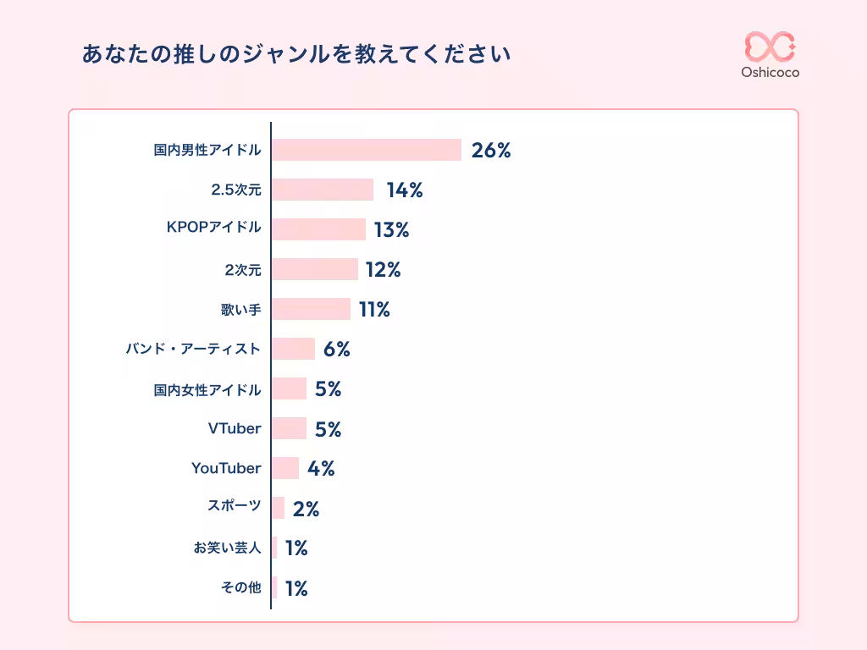
Task: Click the 14% percentage value
Action: (x=405, y=190)
